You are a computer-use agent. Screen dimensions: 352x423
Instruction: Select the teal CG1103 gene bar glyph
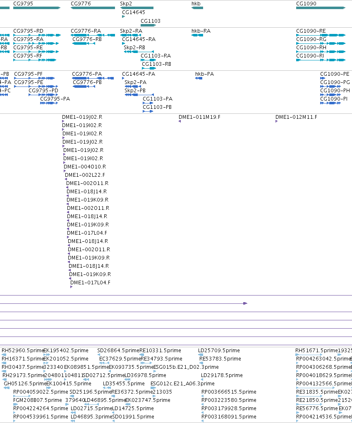[148, 25]
